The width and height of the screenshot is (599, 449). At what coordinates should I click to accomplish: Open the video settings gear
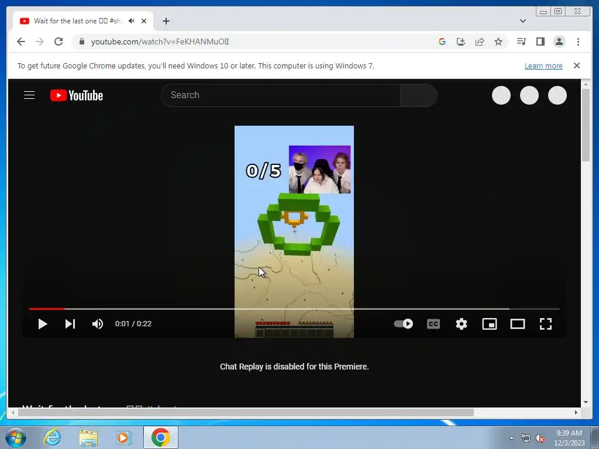click(x=461, y=324)
